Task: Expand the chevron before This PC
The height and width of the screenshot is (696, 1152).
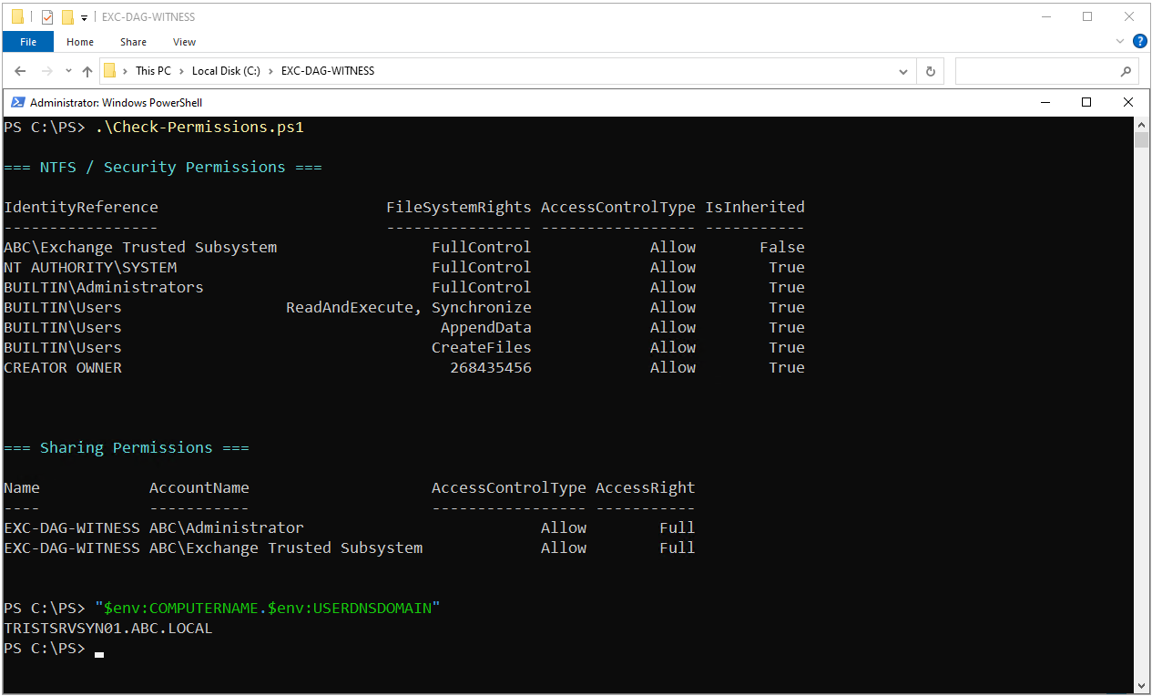Action: tap(125, 71)
